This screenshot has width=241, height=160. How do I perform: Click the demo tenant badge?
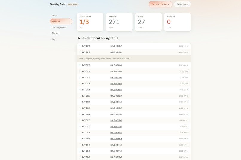(73, 4)
